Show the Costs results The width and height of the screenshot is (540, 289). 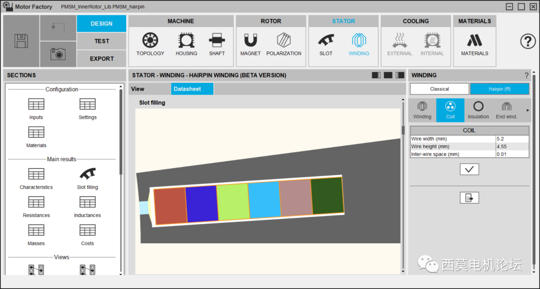coord(87,235)
